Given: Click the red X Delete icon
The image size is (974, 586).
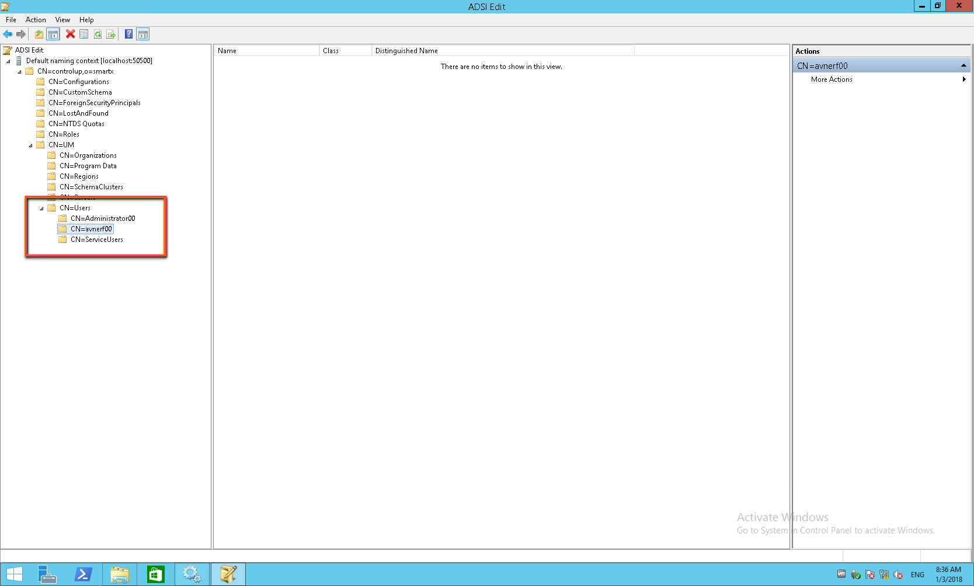Looking at the screenshot, I should (70, 34).
